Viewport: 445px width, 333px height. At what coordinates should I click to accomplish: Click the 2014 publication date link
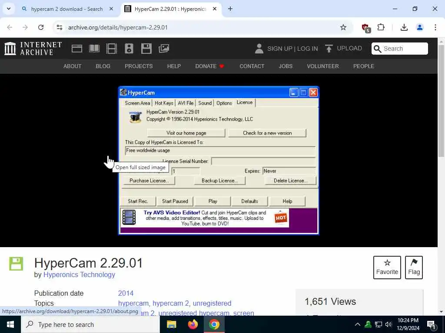pyautogui.click(x=126, y=293)
